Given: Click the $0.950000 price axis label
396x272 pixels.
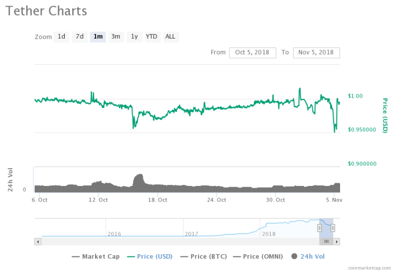Looking at the screenshot, I should (x=362, y=130).
